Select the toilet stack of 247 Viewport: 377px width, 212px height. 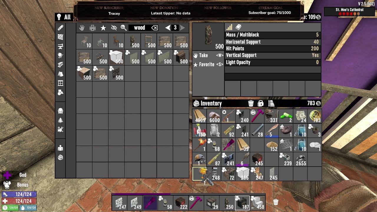[257, 174]
